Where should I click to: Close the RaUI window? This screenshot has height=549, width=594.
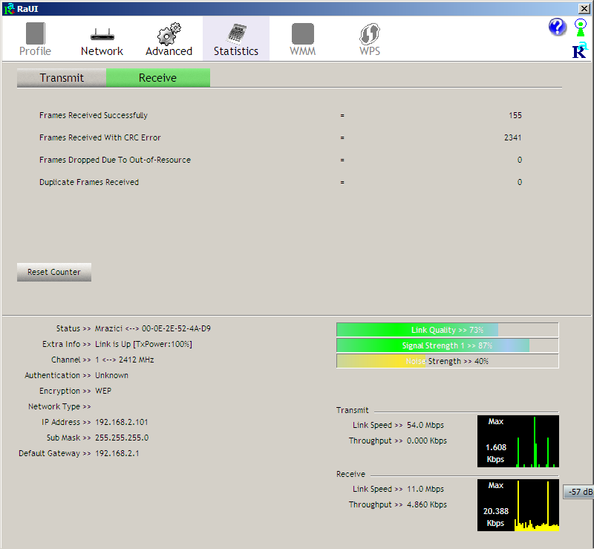[584, 7]
